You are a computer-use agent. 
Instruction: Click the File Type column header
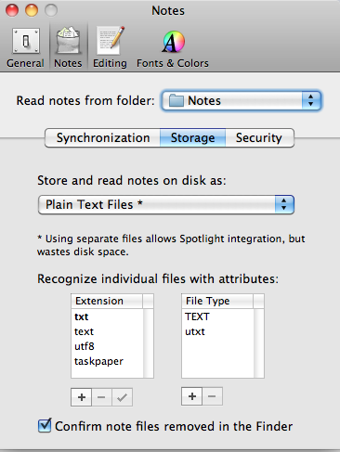click(x=217, y=301)
